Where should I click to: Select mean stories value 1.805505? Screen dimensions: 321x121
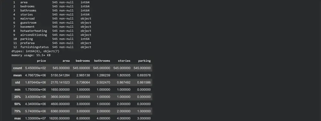(x=124, y=75)
